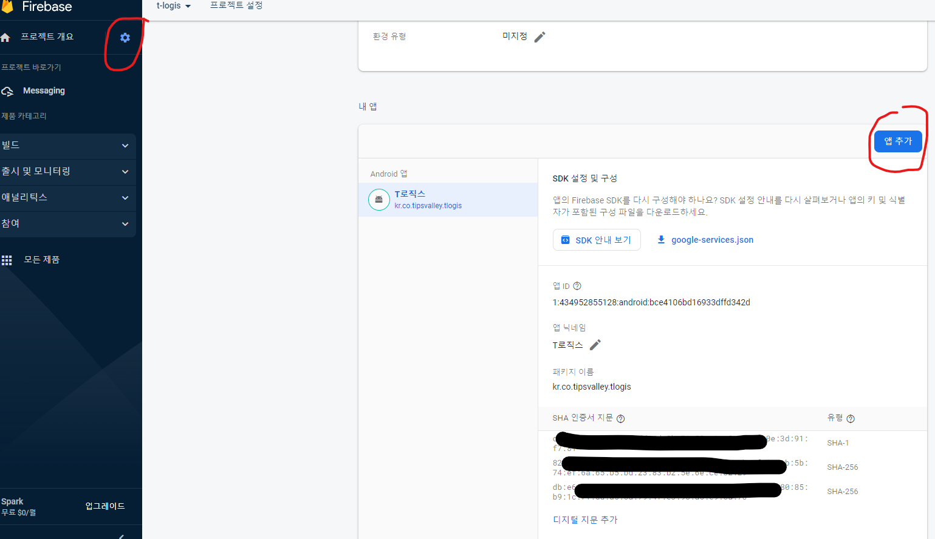Click the 앱 추가 button

[898, 141]
